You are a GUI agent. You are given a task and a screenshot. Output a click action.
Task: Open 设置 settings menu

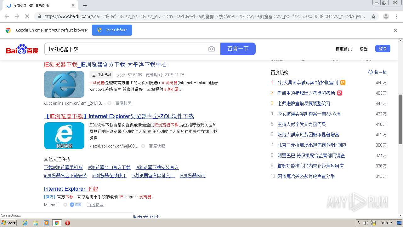(x=364, y=49)
